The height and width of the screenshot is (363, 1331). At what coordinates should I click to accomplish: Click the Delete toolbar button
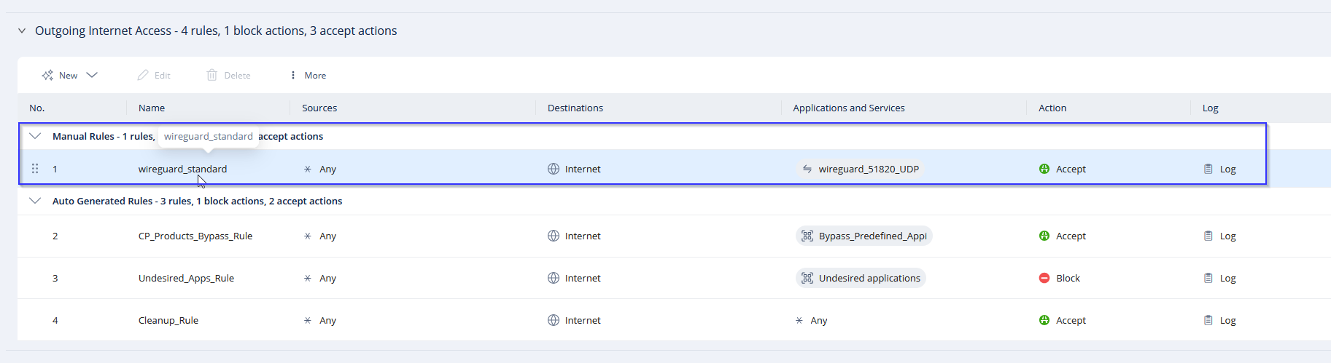229,75
